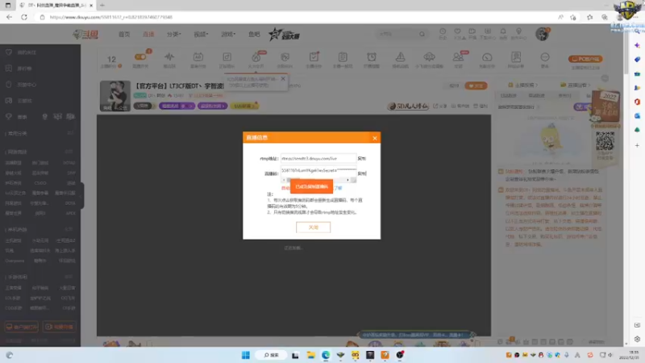Add page to favorites with star icon
Screen dimensions: 645x363
pyautogui.click(x=573, y=17)
